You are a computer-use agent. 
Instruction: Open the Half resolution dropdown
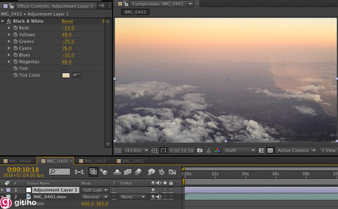pyautogui.click(x=239, y=151)
